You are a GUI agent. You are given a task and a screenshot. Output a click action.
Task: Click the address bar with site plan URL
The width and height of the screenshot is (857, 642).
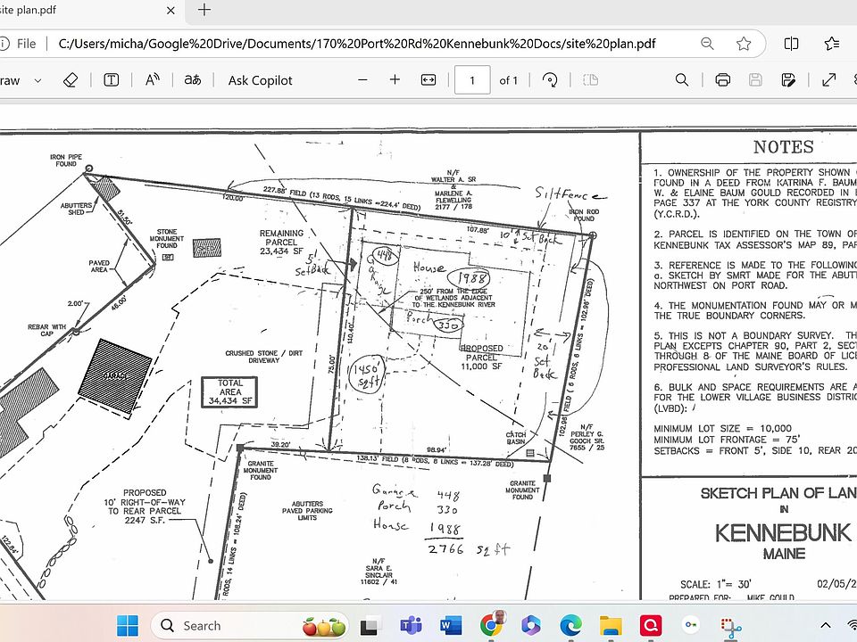tap(356, 44)
